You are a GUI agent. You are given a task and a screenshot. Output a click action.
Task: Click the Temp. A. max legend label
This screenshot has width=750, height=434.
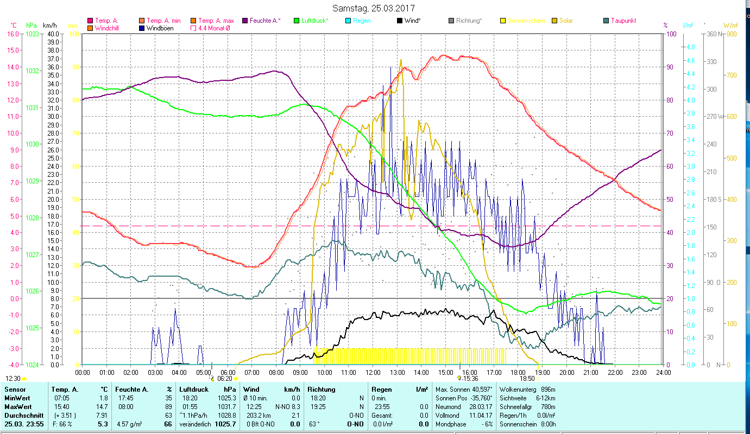[216, 21]
